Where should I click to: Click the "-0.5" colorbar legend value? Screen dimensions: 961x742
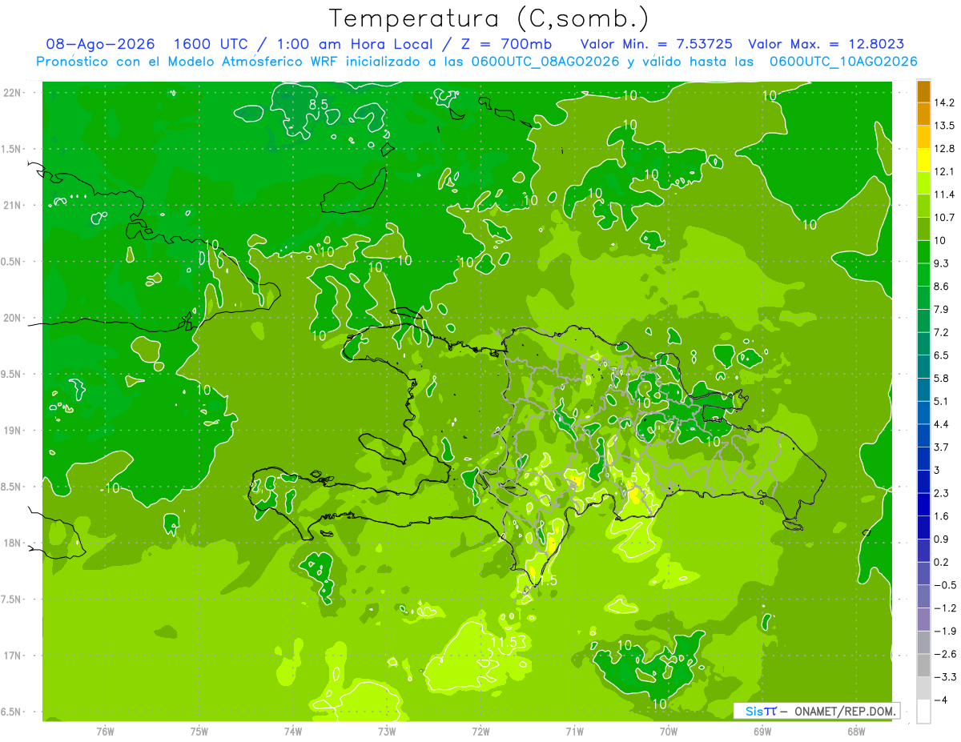point(944,585)
